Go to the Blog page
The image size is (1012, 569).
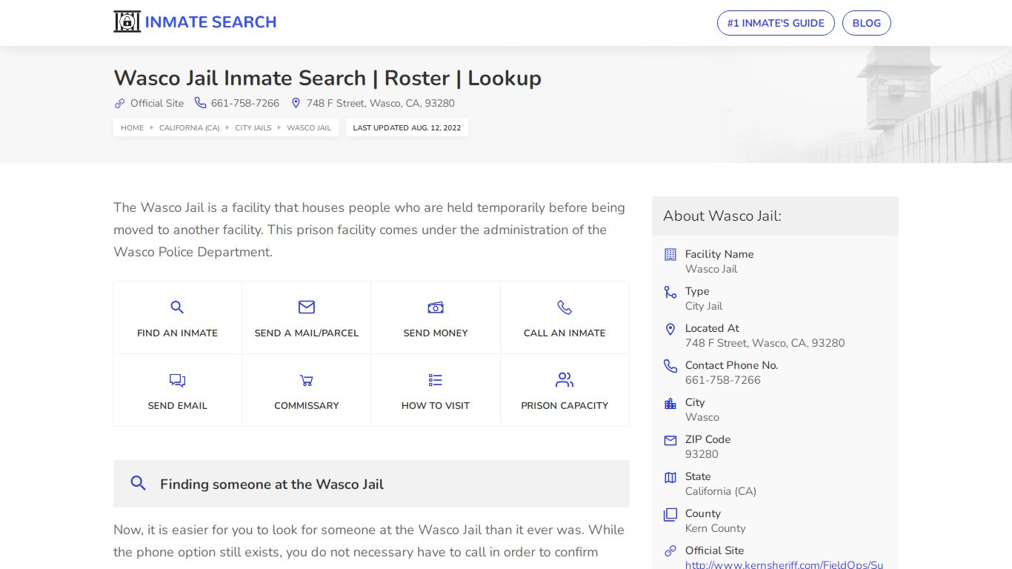867,23
